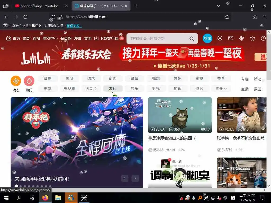Select 直播 in the top navigation
271x203 pixels.
click(x=37, y=38)
